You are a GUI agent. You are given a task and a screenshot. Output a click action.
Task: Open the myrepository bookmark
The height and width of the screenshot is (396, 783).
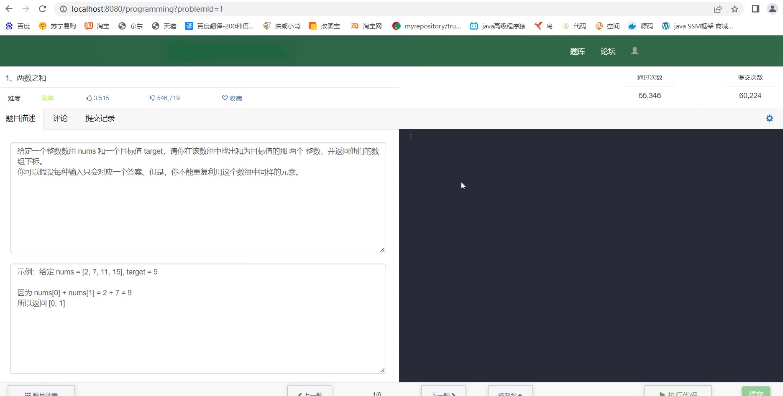click(x=427, y=26)
